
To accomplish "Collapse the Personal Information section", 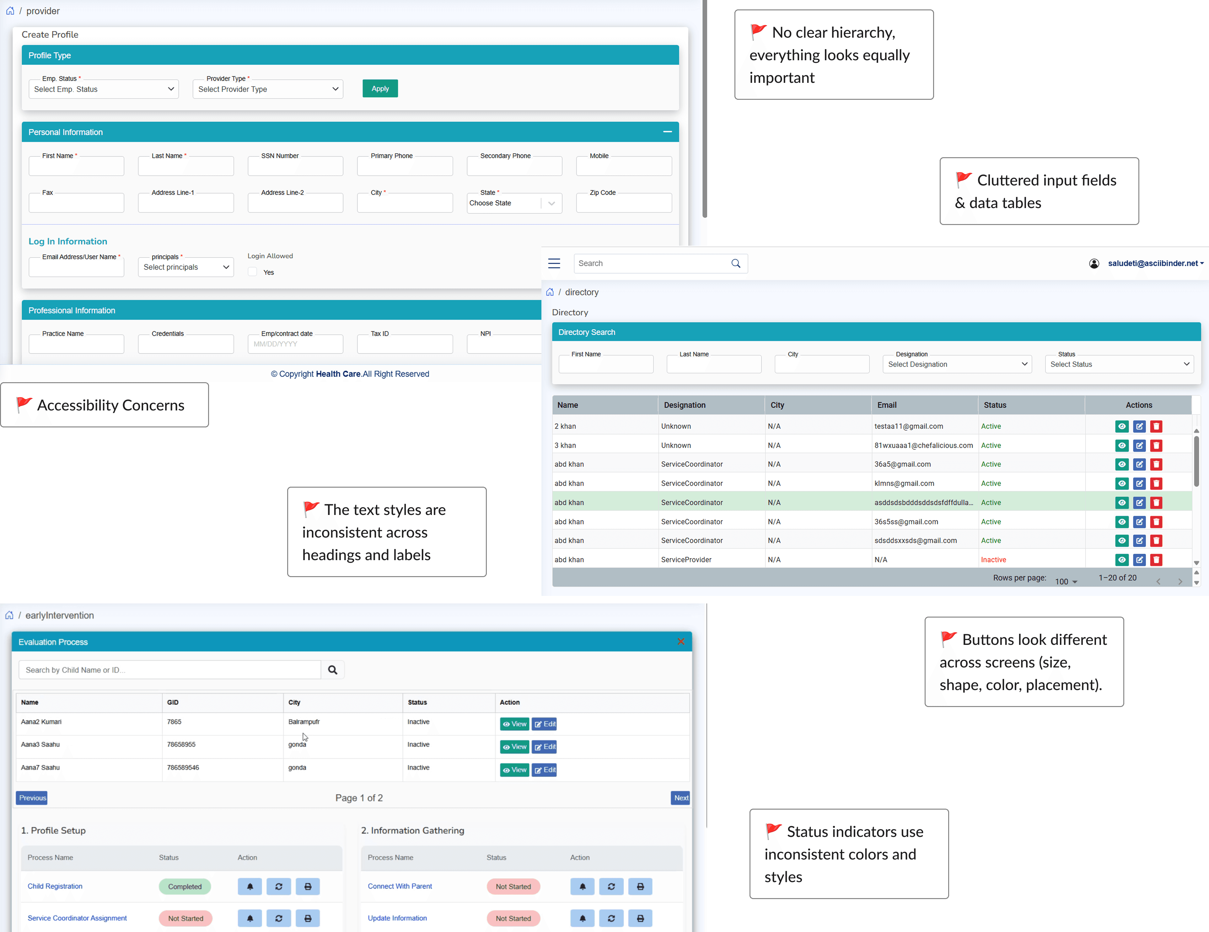I will click(667, 132).
